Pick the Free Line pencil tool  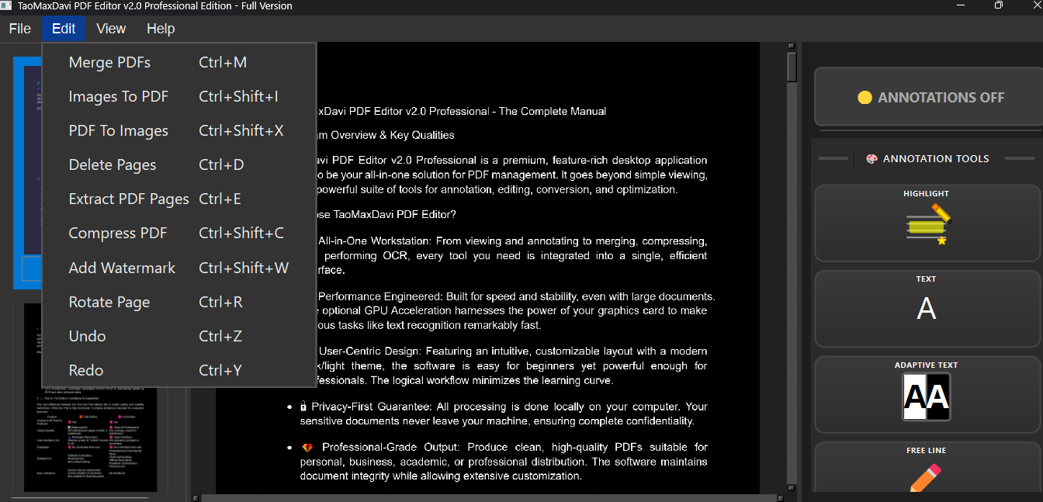pos(927,472)
